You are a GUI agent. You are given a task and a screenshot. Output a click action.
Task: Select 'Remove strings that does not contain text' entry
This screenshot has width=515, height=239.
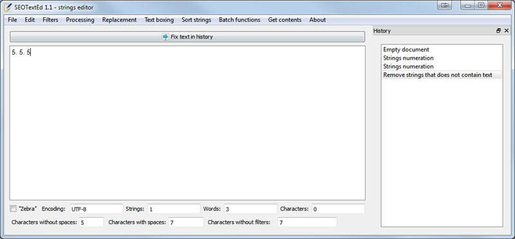[442, 75]
